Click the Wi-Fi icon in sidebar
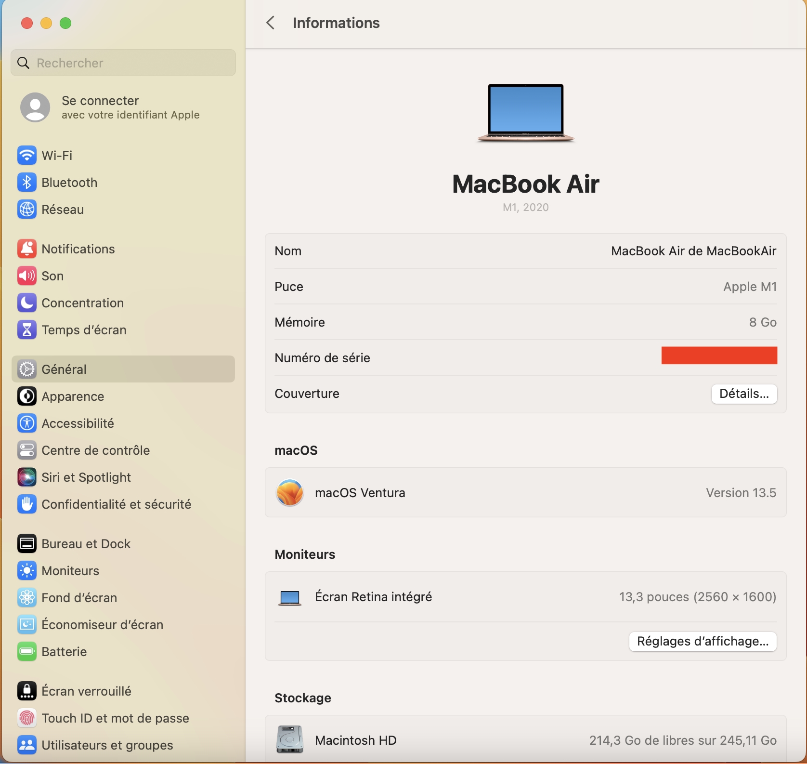Screen dimensions: 807x764 point(27,155)
